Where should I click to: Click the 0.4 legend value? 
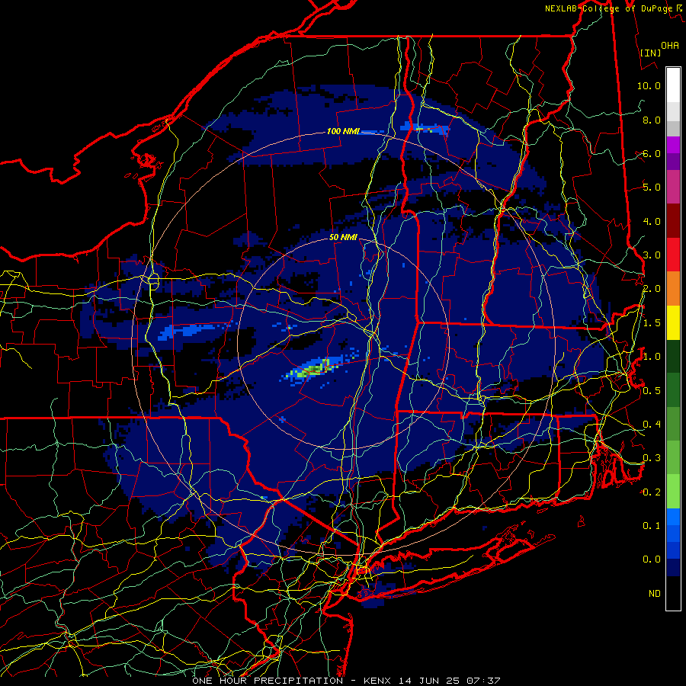pyautogui.click(x=652, y=424)
